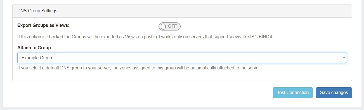Enable exporting groups as views on push
The width and height of the screenshot is (364, 110).
169,26
